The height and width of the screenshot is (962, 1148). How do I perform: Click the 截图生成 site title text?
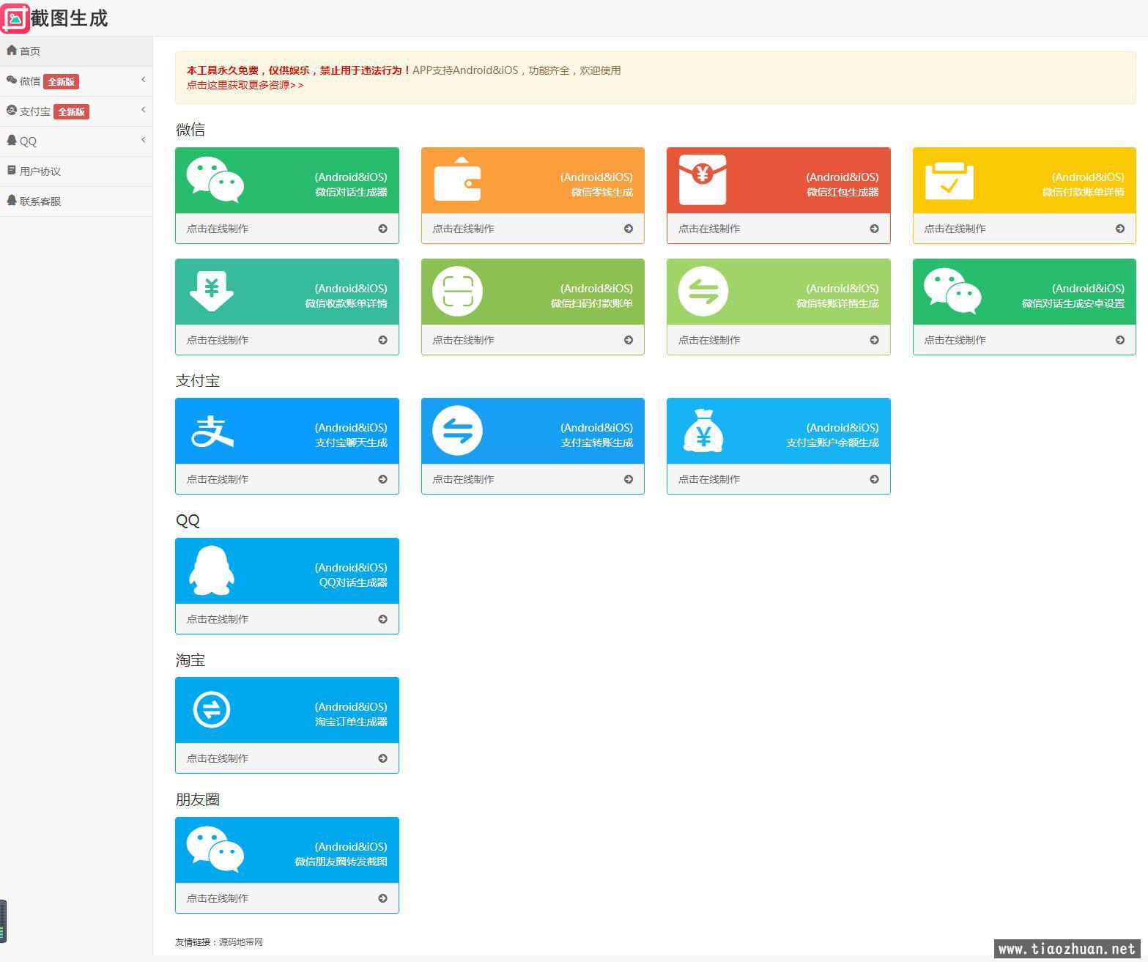[x=70, y=18]
